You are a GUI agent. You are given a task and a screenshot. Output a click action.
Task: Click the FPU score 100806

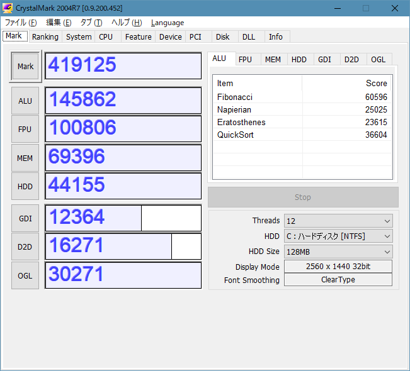123,129
